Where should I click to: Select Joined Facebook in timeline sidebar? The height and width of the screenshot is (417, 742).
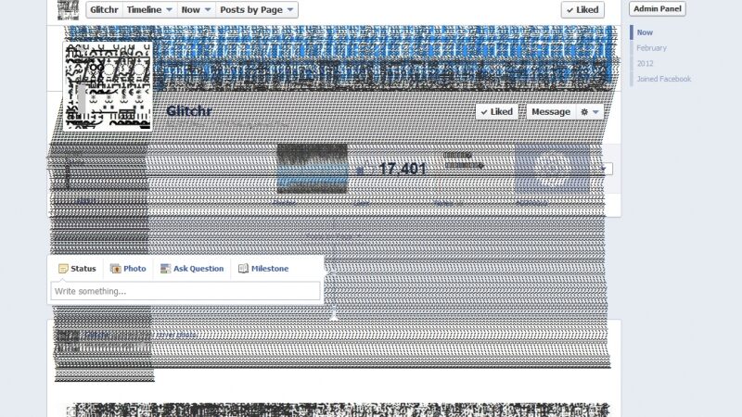click(663, 79)
